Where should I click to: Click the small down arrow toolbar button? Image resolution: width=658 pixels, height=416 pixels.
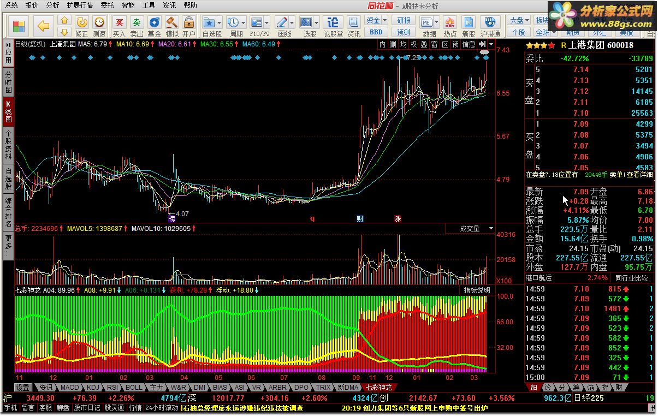pos(64,32)
